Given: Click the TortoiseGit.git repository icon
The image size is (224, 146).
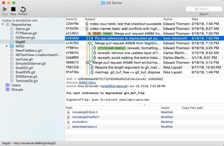Looking at the screenshot, I should pos(12,81).
